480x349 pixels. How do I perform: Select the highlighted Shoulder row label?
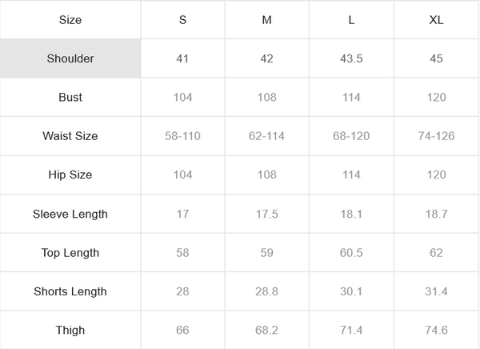pos(70,58)
